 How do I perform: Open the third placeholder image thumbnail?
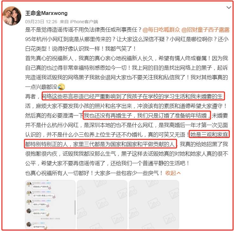[x=154, y=205]
